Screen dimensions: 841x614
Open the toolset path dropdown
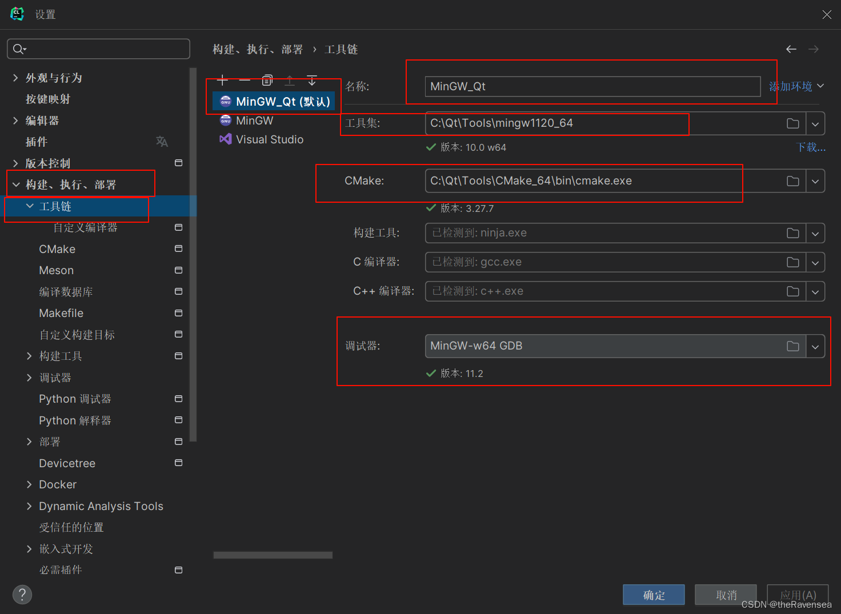pos(815,123)
